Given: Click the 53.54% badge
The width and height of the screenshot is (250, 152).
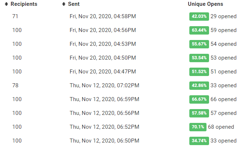Looking at the screenshot, I should click(199, 58).
